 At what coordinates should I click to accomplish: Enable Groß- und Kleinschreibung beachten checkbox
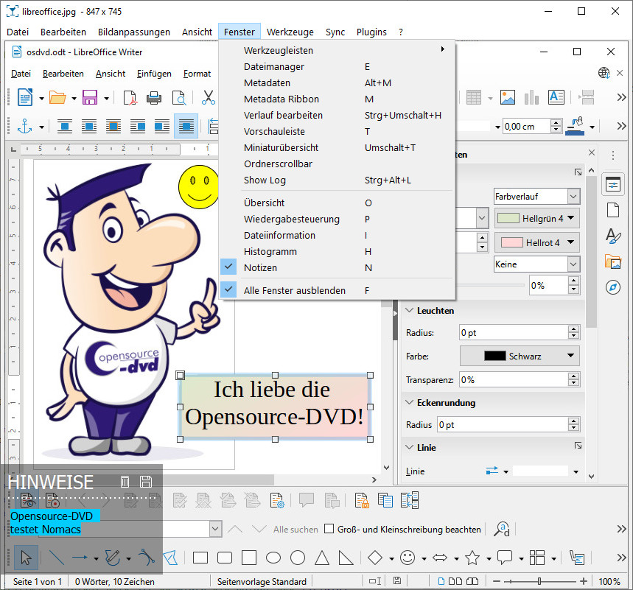click(x=330, y=529)
